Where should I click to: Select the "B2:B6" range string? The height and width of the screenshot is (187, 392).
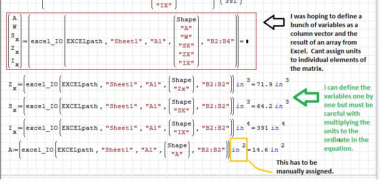pyautogui.click(x=221, y=41)
